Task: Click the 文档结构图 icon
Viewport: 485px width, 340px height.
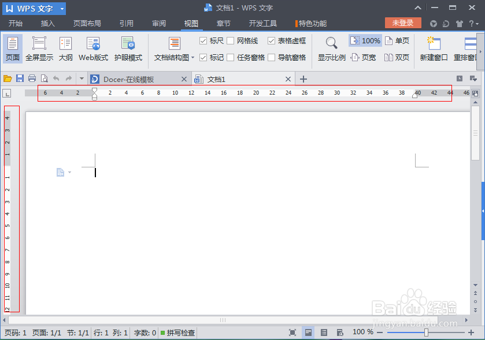Action: (175, 44)
